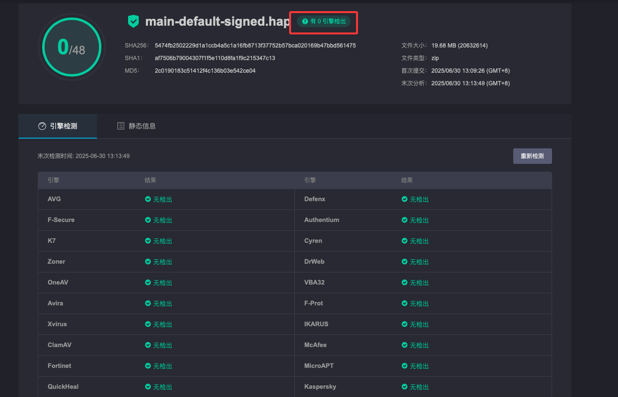Click green check icon in Fortinet row
This screenshot has width=618, height=397.
pos(148,366)
